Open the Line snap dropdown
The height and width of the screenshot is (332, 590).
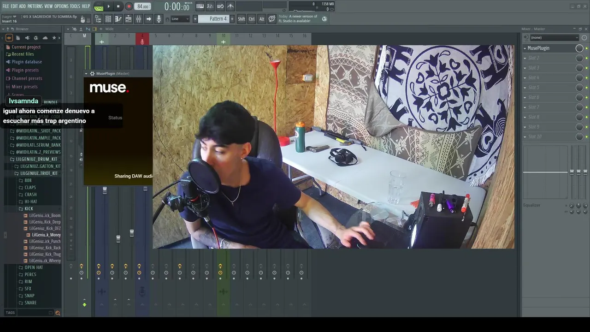180,19
